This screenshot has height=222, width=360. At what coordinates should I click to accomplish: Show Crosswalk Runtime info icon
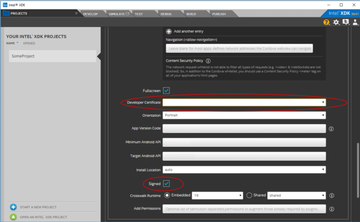[331, 196]
